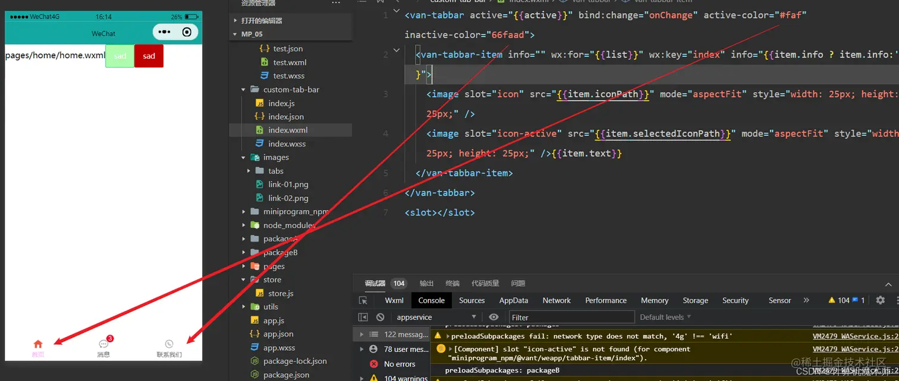Open link-01.png image file

pos(288,185)
